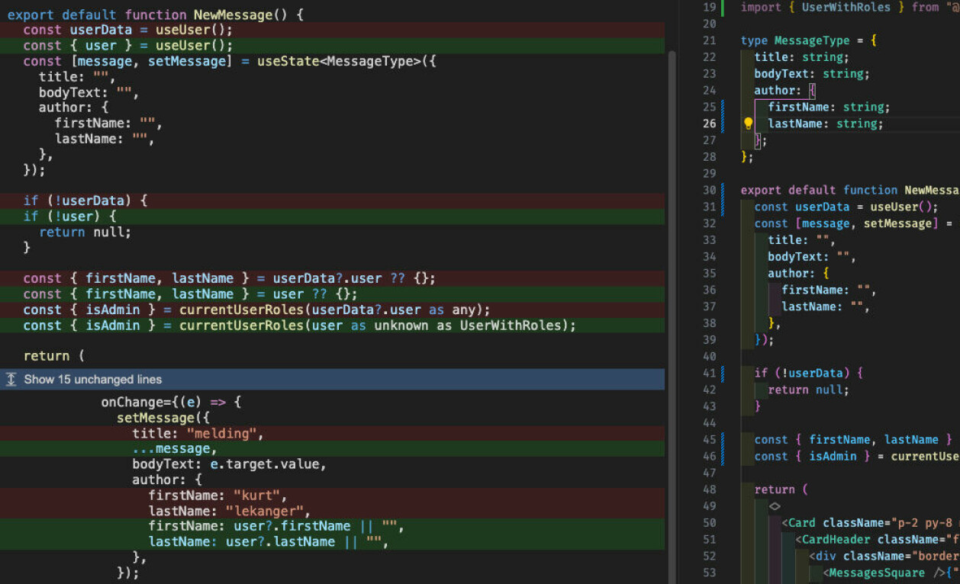960x584 pixels.
Task: Click line number 44 in the editor gutter
Action: pos(709,422)
